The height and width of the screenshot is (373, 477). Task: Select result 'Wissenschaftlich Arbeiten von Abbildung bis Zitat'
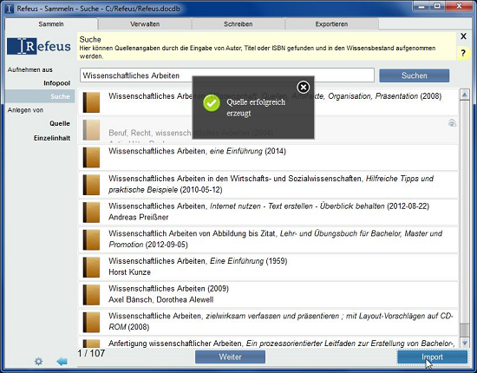(x=268, y=239)
